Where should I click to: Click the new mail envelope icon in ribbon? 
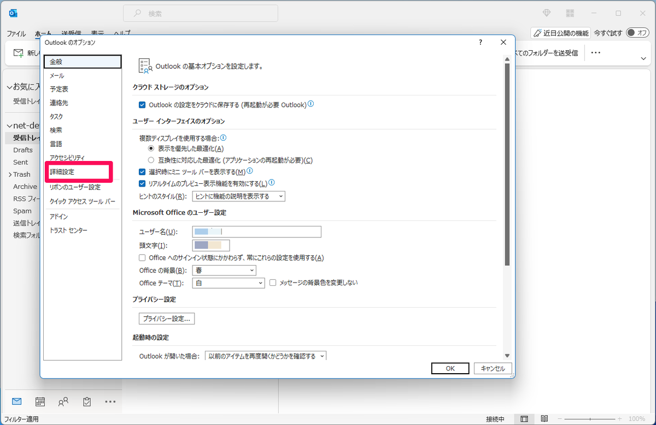click(19, 53)
